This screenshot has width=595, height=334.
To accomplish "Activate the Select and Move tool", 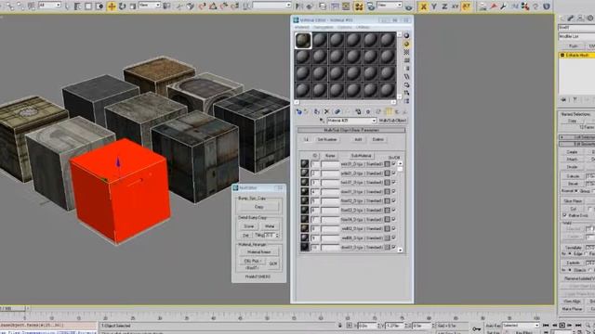I will point(112,6).
